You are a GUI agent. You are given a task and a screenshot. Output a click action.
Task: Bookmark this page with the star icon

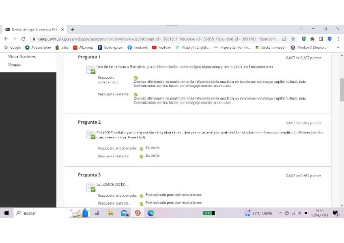293,39
